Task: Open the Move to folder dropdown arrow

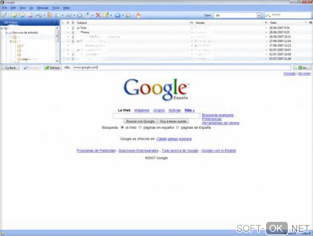Action: coord(111,15)
